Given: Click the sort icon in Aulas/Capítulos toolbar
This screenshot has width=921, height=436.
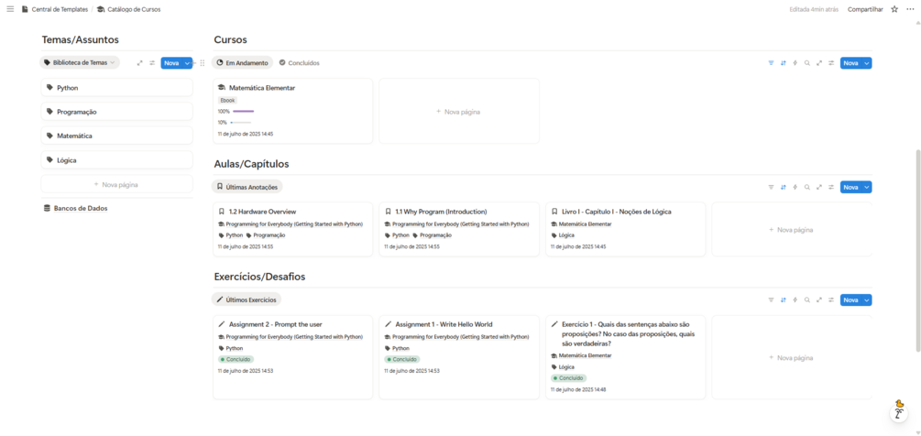Looking at the screenshot, I should point(783,187).
